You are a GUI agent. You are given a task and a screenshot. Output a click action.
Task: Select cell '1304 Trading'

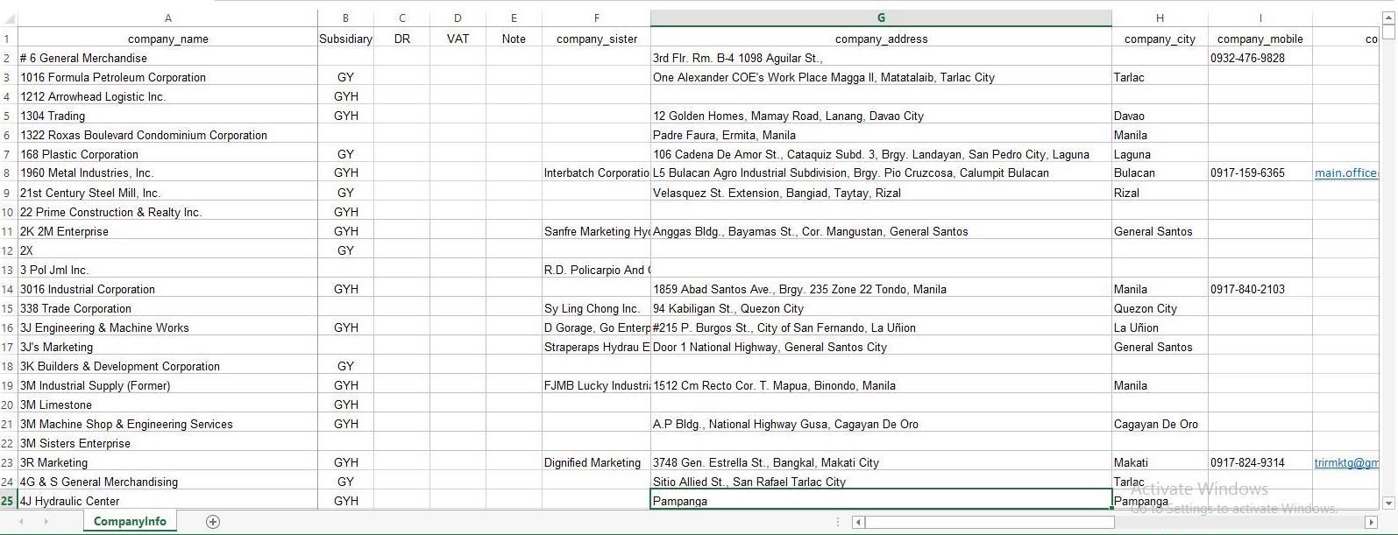167,116
